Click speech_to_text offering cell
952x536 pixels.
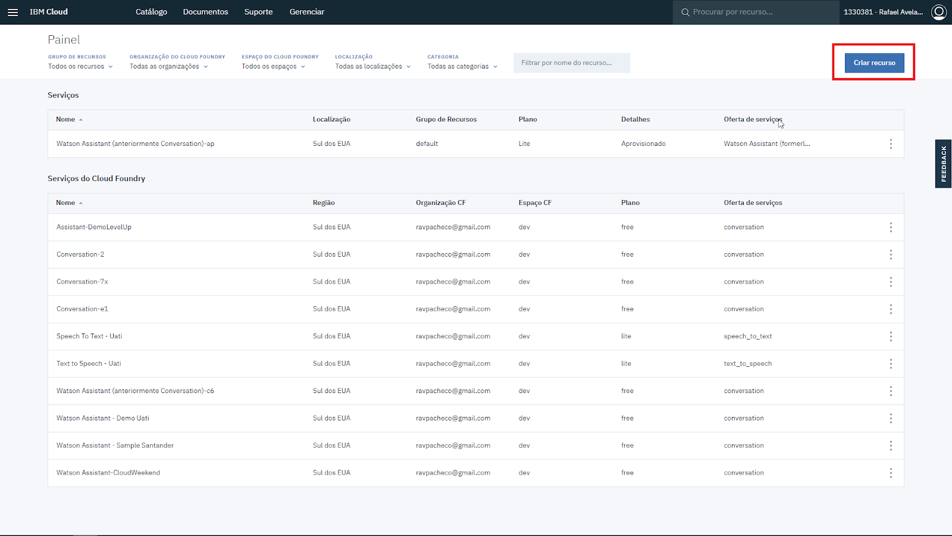click(x=748, y=336)
